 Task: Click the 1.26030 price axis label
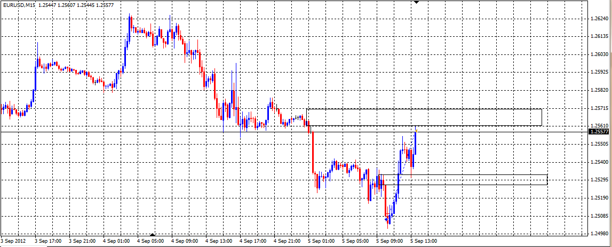pyautogui.click(x=600, y=54)
